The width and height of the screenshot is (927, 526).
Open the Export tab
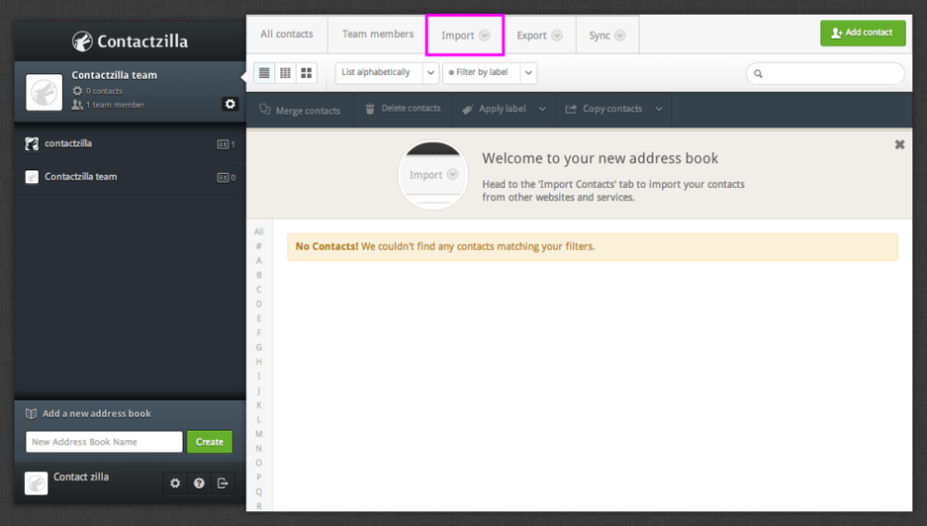point(540,35)
